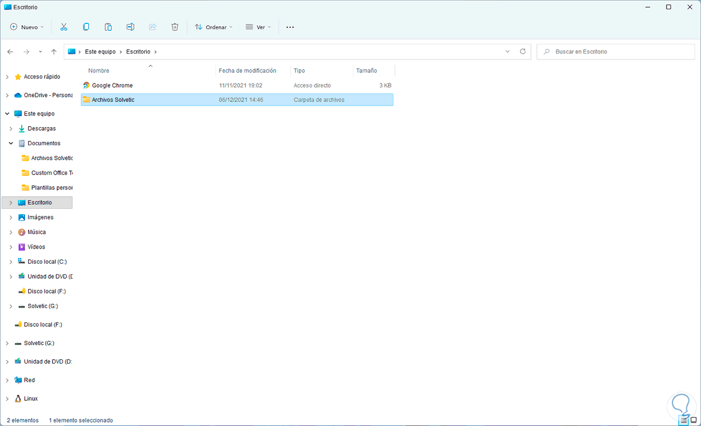This screenshot has height=426, width=701.
Task: Click the Cut scissors icon
Action: [x=64, y=27]
